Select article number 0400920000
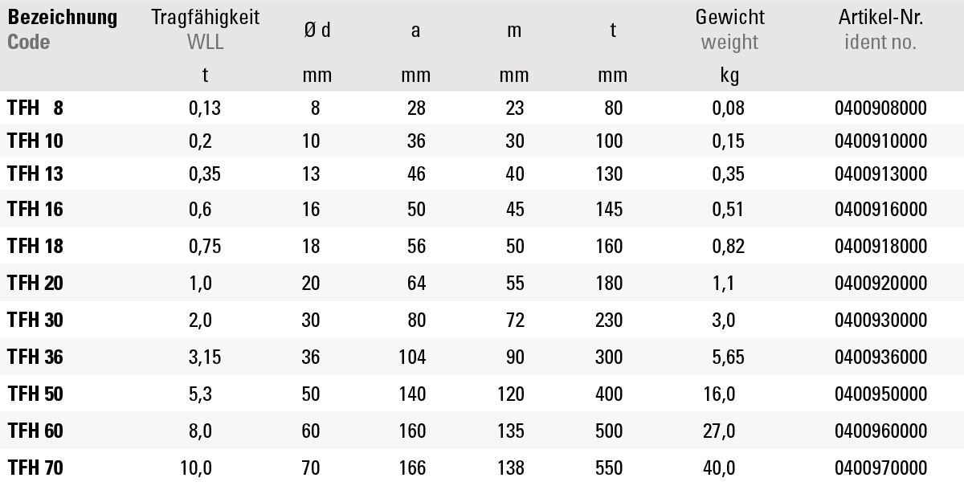This screenshot has height=486, width=964. pyautogui.click(x=880, y=284)
